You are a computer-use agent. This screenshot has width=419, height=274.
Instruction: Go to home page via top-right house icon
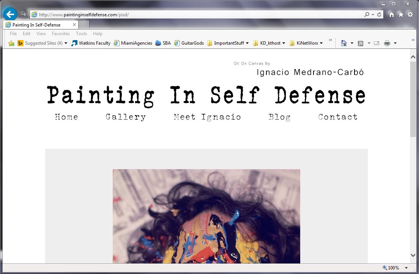(x=391, y=14)
